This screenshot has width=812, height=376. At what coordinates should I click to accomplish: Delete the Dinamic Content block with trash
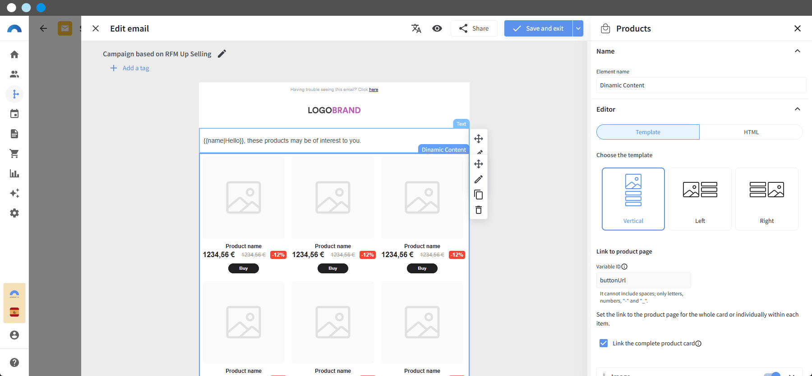click(479, 210)
